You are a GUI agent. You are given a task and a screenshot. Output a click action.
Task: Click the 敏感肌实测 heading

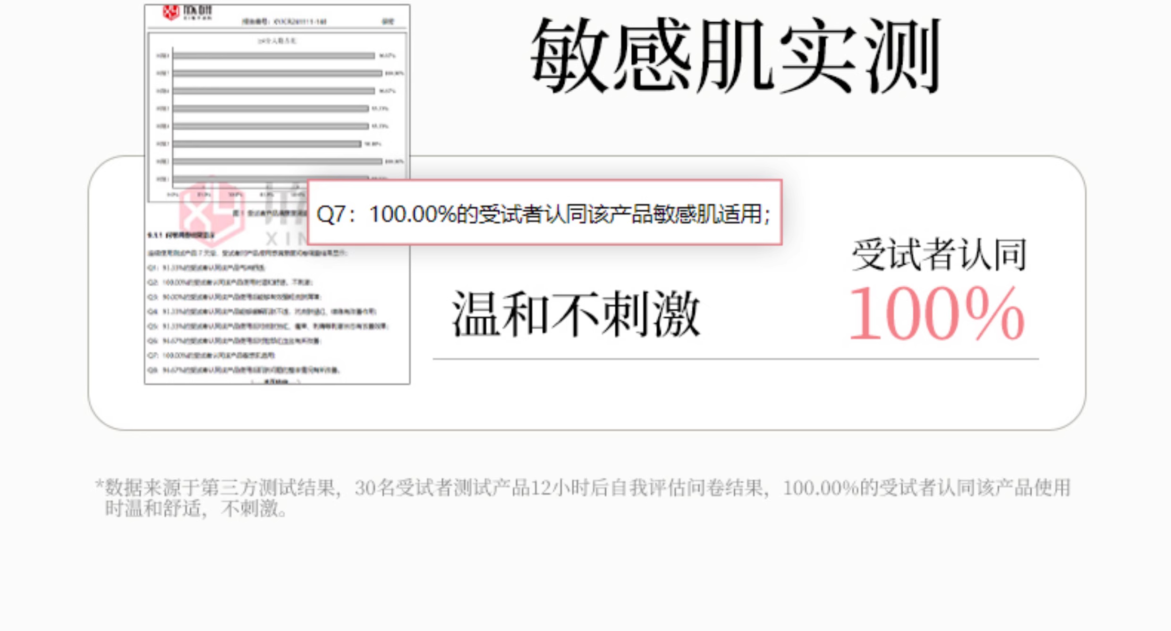pos(735,56)
